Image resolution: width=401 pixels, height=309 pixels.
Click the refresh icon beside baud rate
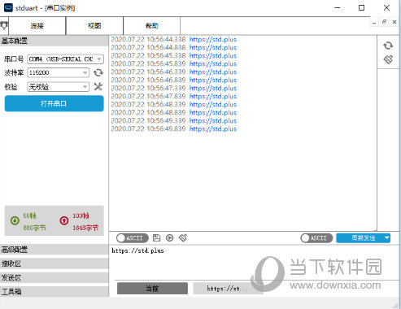(x=98, y=72)
